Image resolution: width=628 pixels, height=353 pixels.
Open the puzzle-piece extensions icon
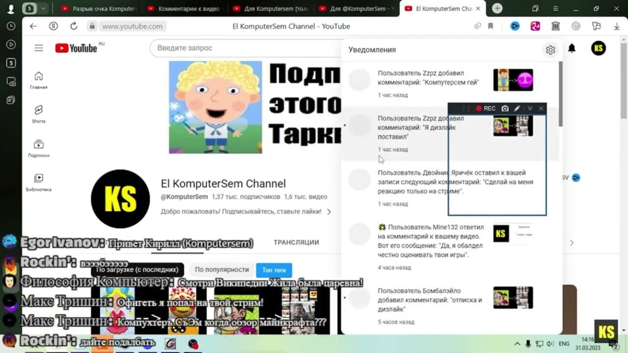pos(596,26)
